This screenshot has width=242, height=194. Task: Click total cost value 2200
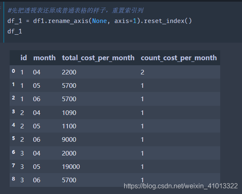(x=69, y=72)
